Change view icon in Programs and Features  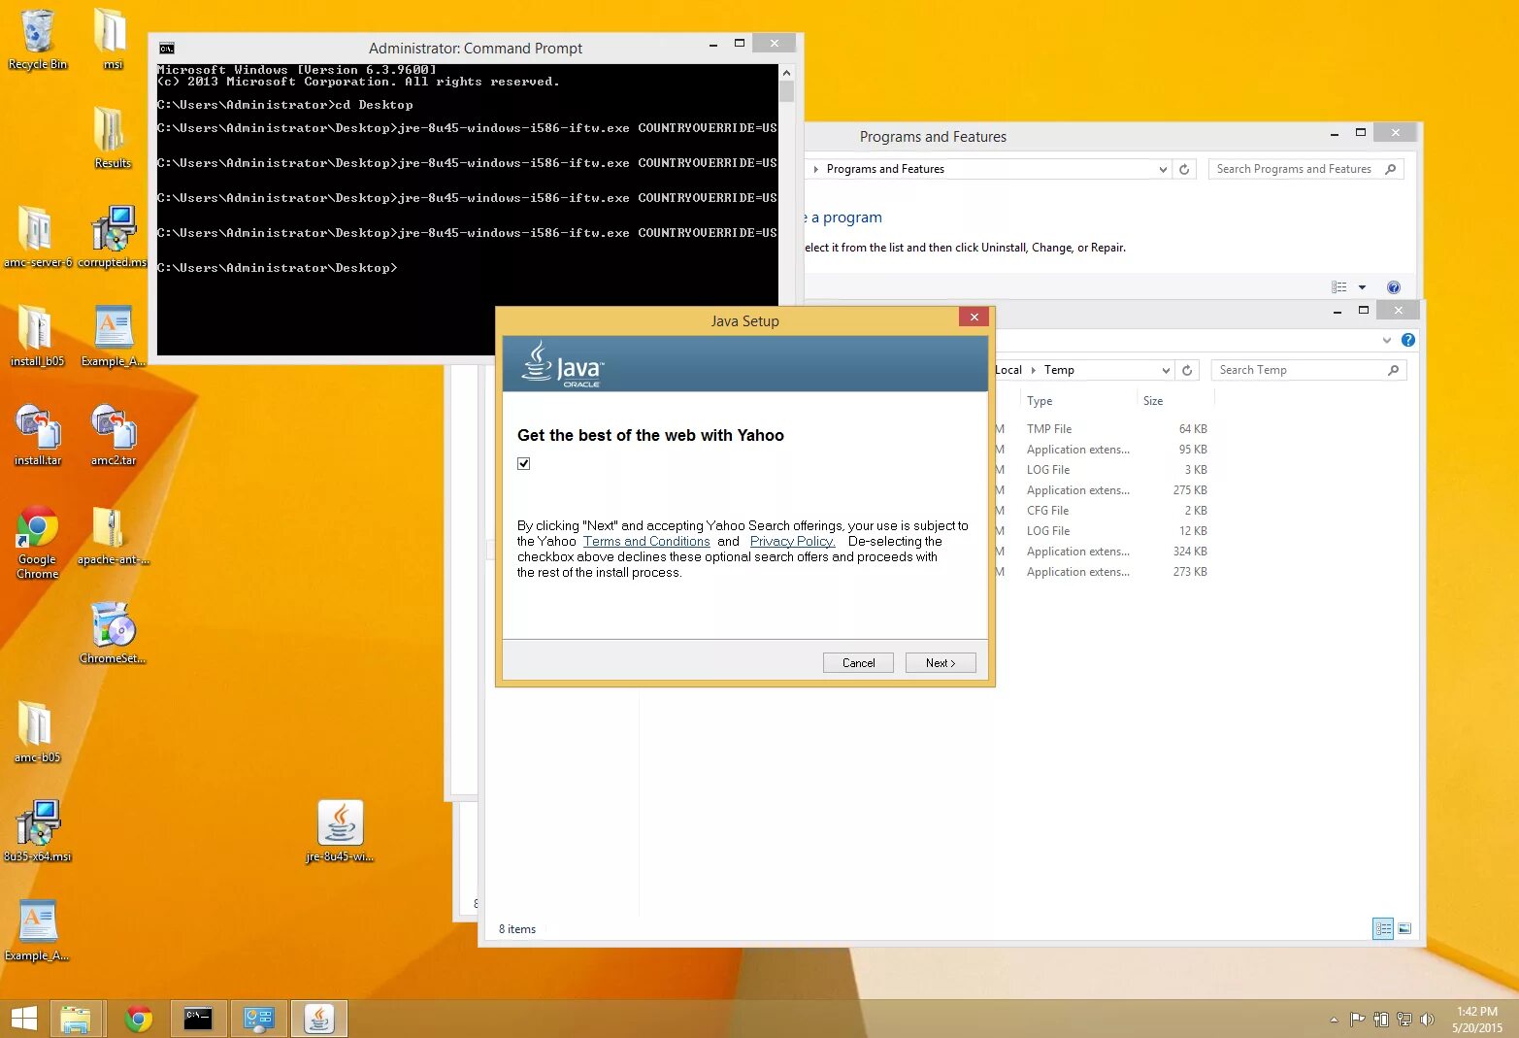pos(1339,287)
